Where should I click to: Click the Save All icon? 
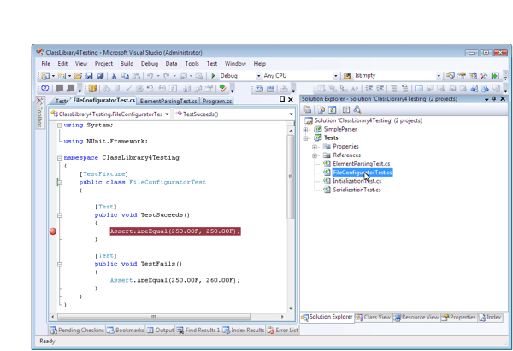pos(100,76)
